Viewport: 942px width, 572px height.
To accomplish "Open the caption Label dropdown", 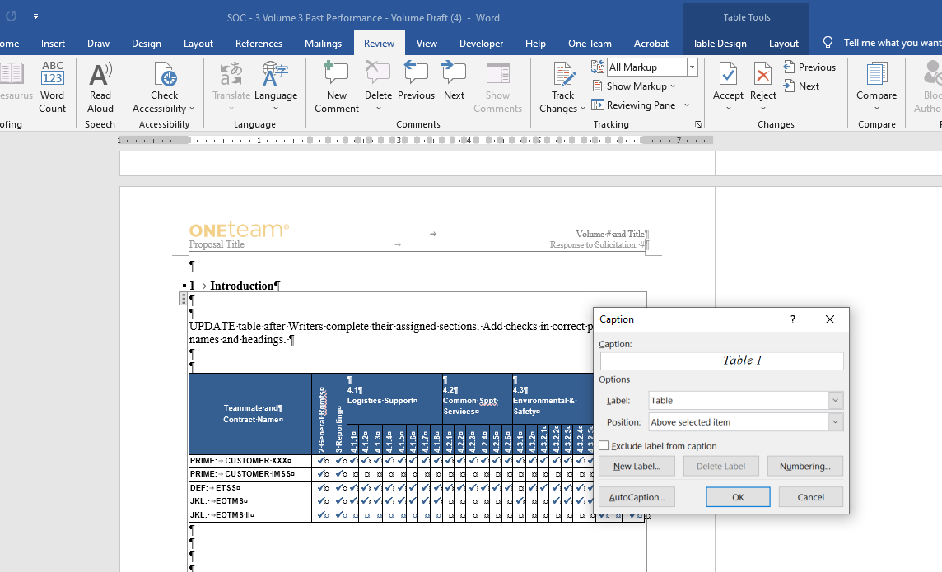I will pyautogui.click(x=834, y=400).
